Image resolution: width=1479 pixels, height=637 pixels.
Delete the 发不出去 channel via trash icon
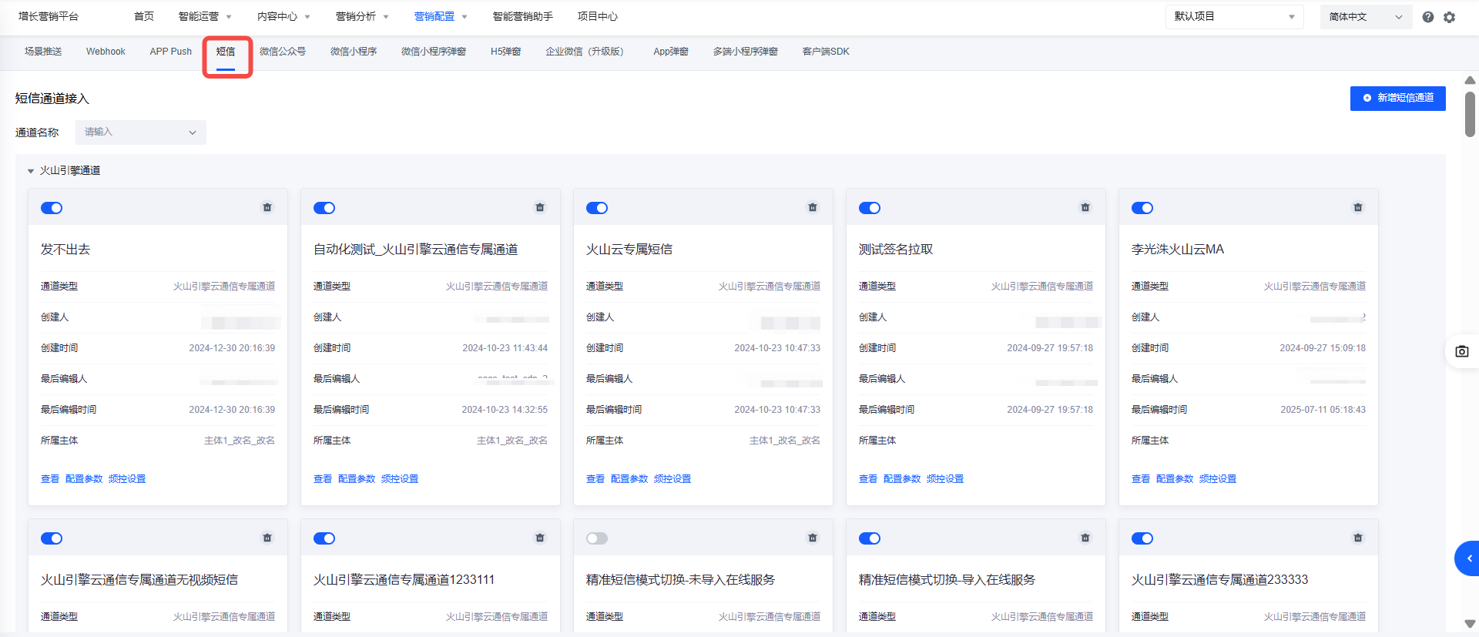267,207
